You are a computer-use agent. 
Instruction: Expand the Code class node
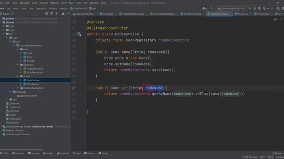click(x=21, y=53)
